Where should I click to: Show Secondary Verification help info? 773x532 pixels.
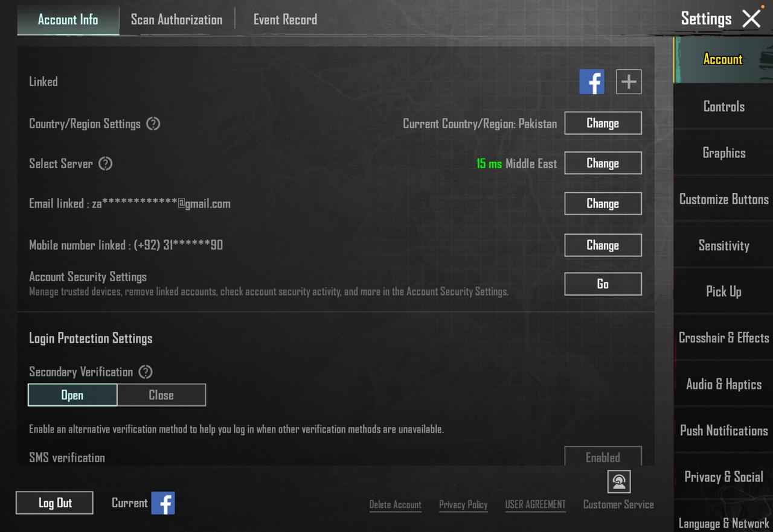tap(146, 372)
